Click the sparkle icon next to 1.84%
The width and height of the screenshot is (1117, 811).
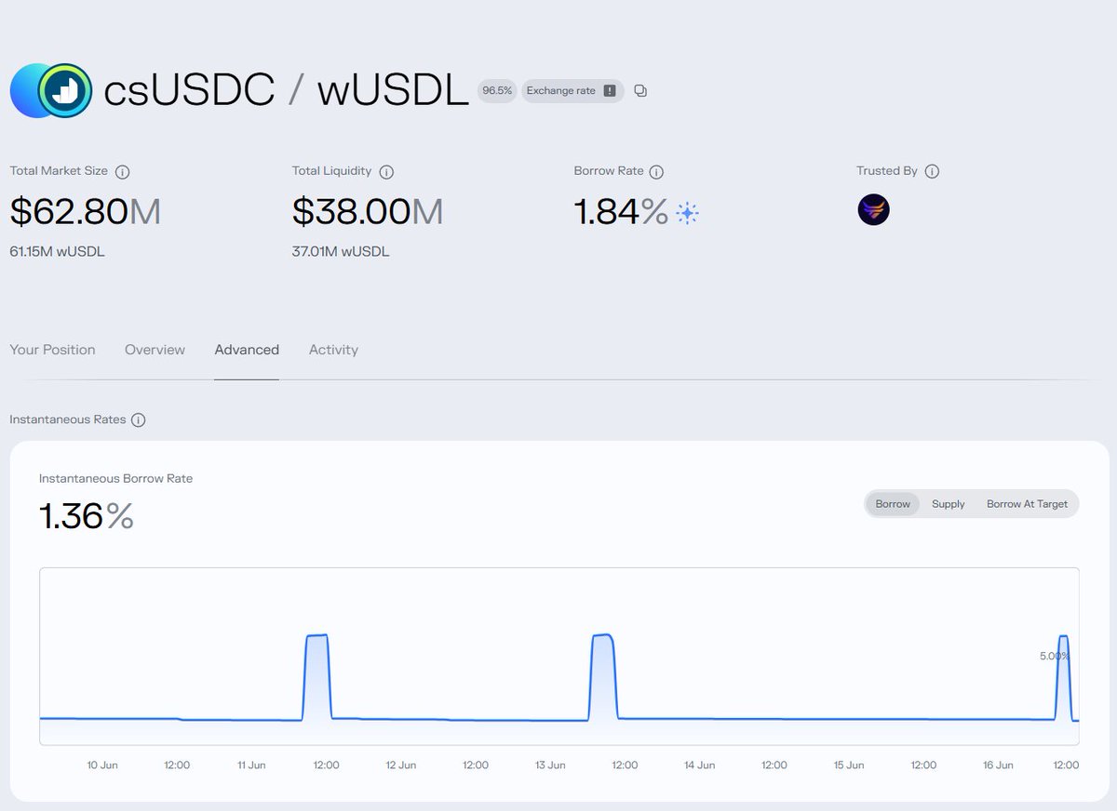687,213
